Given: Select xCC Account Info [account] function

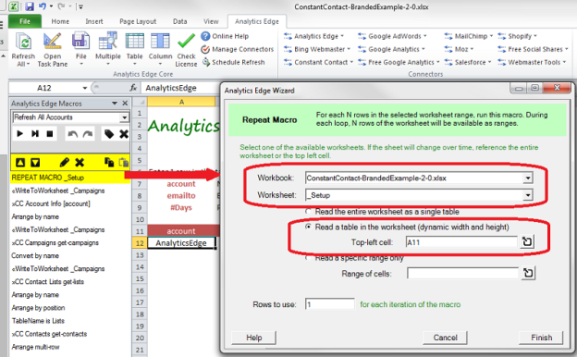Looking at the screenshot, I should click(x=51, y=203).
